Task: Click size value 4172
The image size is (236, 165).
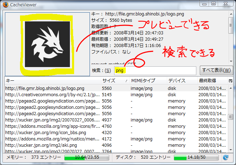Action: click(x=107, y=139)
